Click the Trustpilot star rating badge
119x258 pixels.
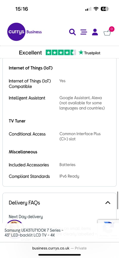click(61, 53)
